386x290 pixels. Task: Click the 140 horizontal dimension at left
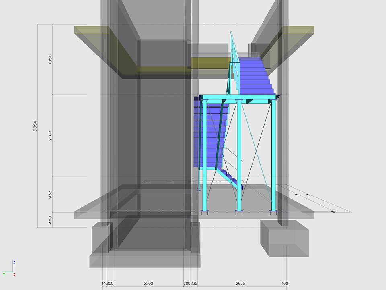tap(104, 284)
